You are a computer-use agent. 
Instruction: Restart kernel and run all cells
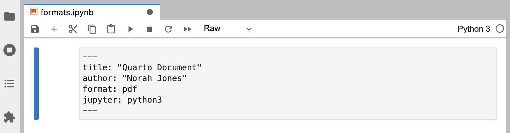187,29
